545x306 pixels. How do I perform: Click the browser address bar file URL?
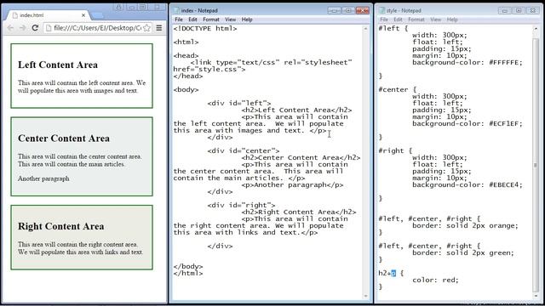point(98,28)
